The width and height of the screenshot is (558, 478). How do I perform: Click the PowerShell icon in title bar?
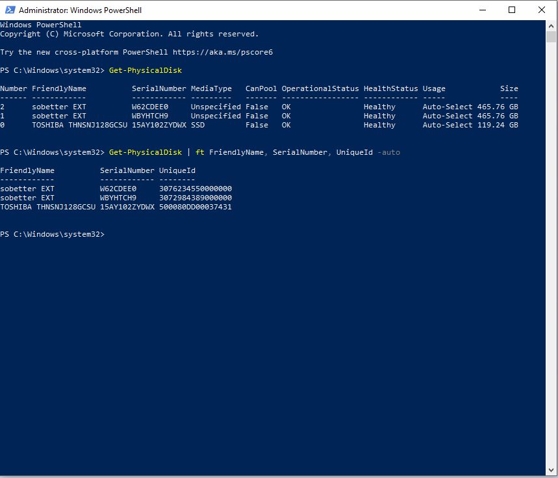click(9, 10)
